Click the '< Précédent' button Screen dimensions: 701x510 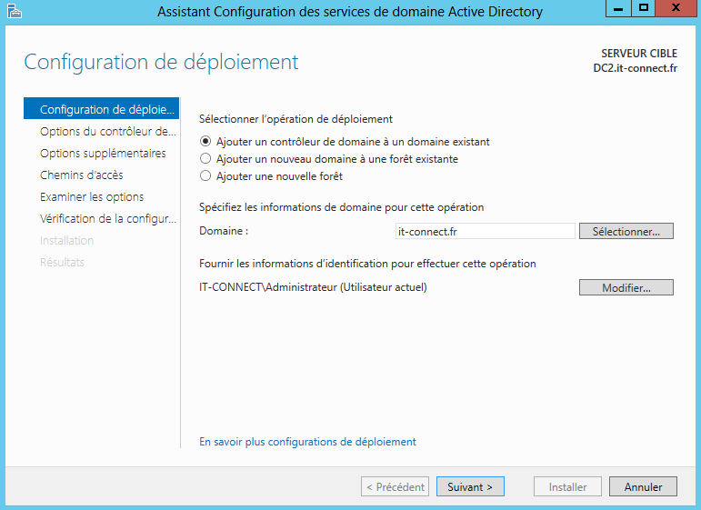coord(395,487)
